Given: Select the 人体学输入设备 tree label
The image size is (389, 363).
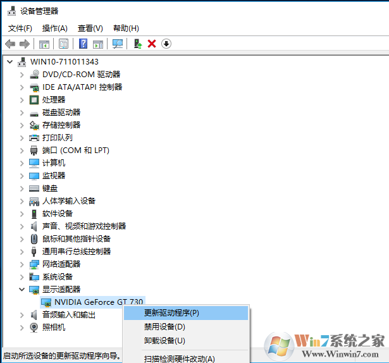Looking at the screenshot, I should pyautogui.click(x=69, y=201).
